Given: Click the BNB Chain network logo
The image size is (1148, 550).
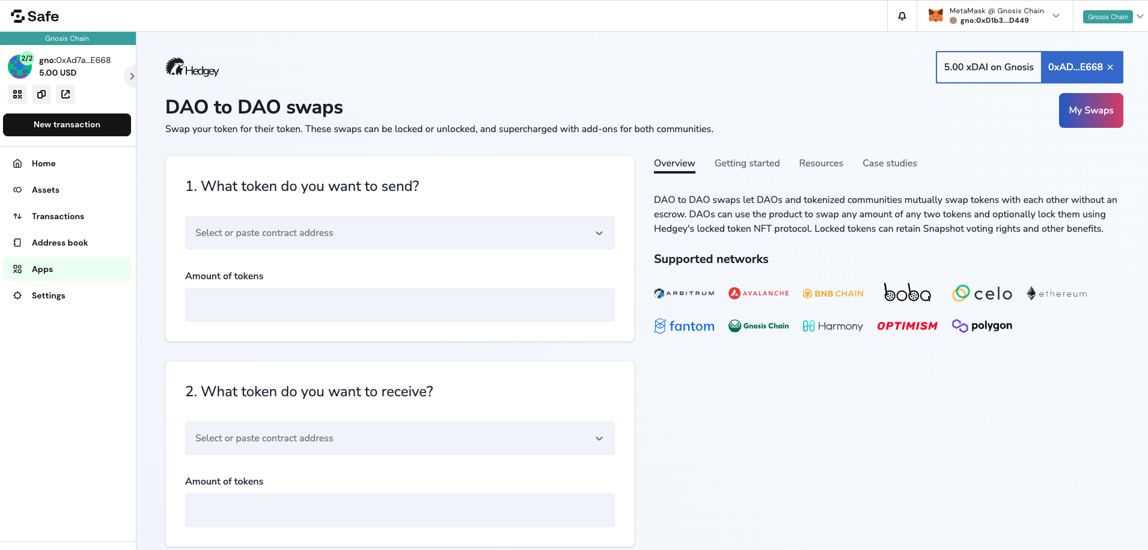Looking at the screenshot, I should 833,294.
